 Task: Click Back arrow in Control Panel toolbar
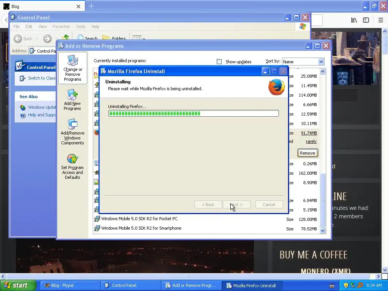point(18,39)
